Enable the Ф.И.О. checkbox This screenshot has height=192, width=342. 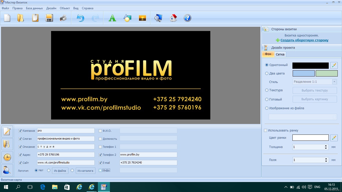[x=100, y=131]
